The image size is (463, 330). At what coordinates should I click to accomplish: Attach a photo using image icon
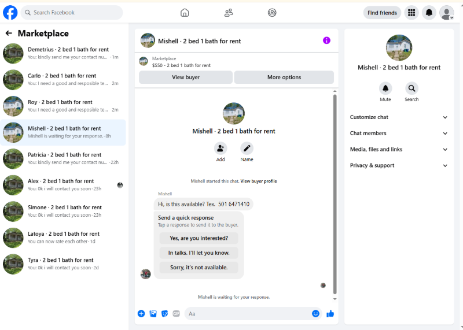(x=153, y=313)
